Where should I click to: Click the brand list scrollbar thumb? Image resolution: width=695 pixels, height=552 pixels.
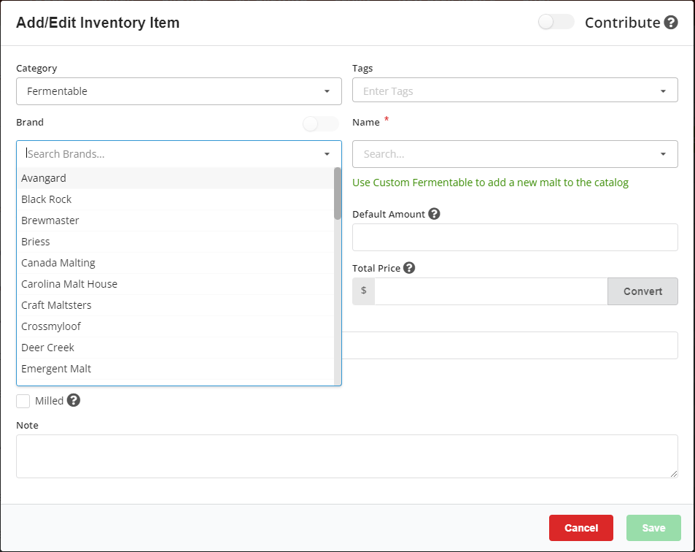(x=338, y=193)
